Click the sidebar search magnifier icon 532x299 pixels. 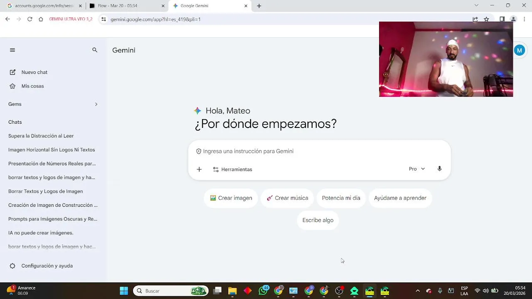pyautogui.click(x=95, y=50)
